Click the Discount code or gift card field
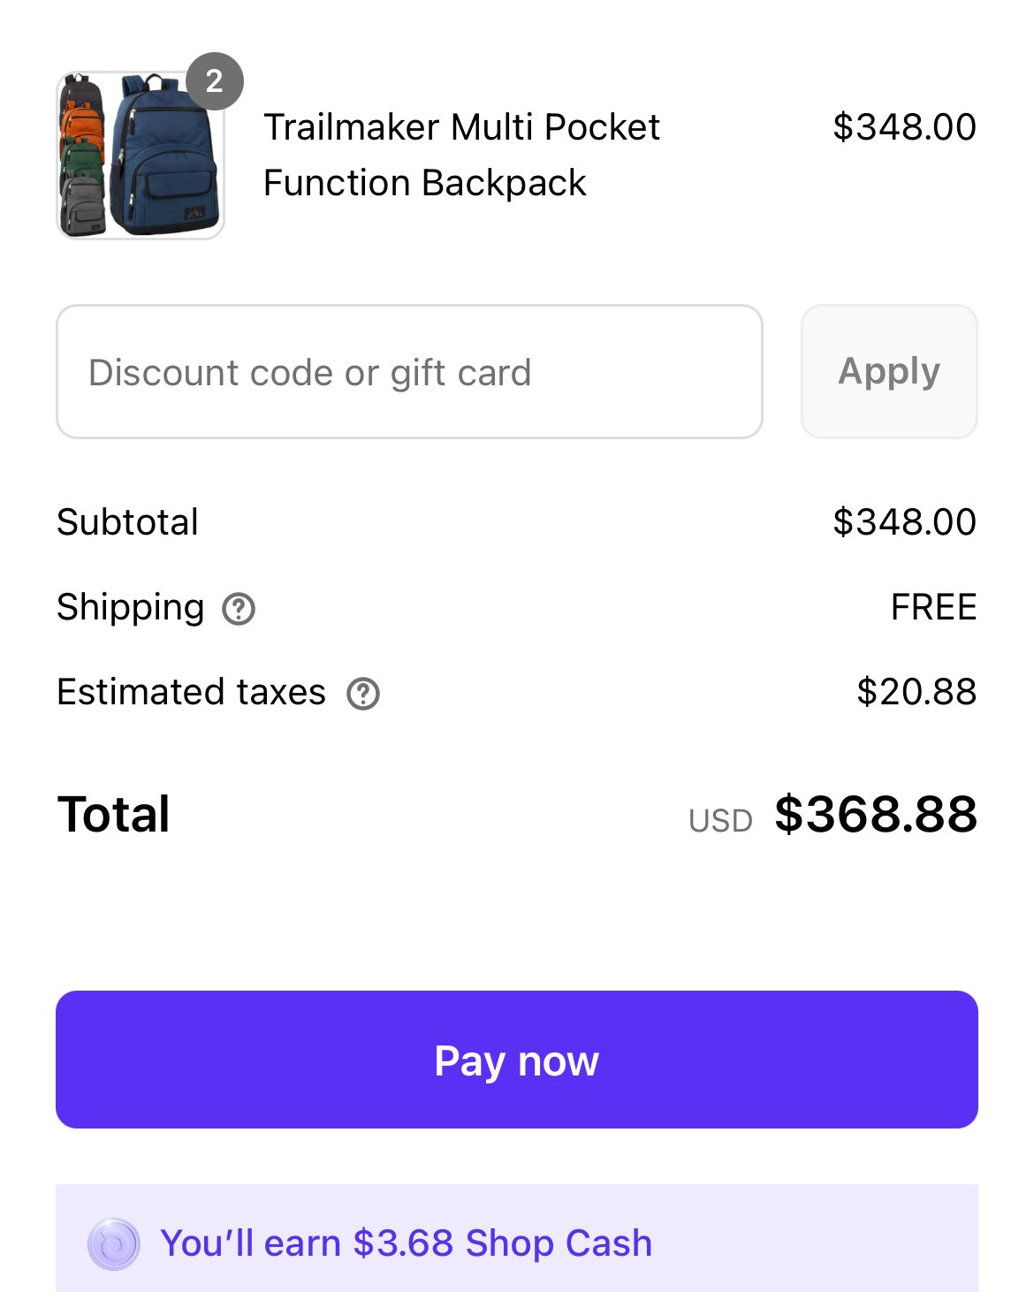 (409, 372)
